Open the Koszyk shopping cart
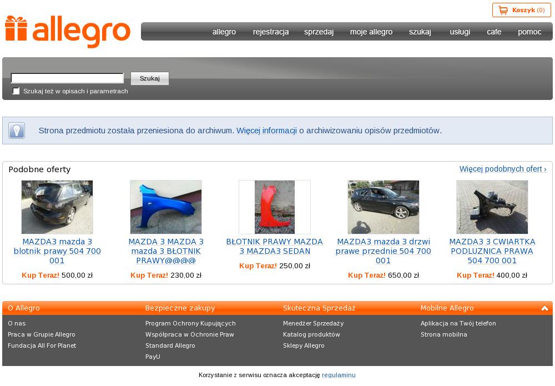555x386 pixels. (521, 10)
